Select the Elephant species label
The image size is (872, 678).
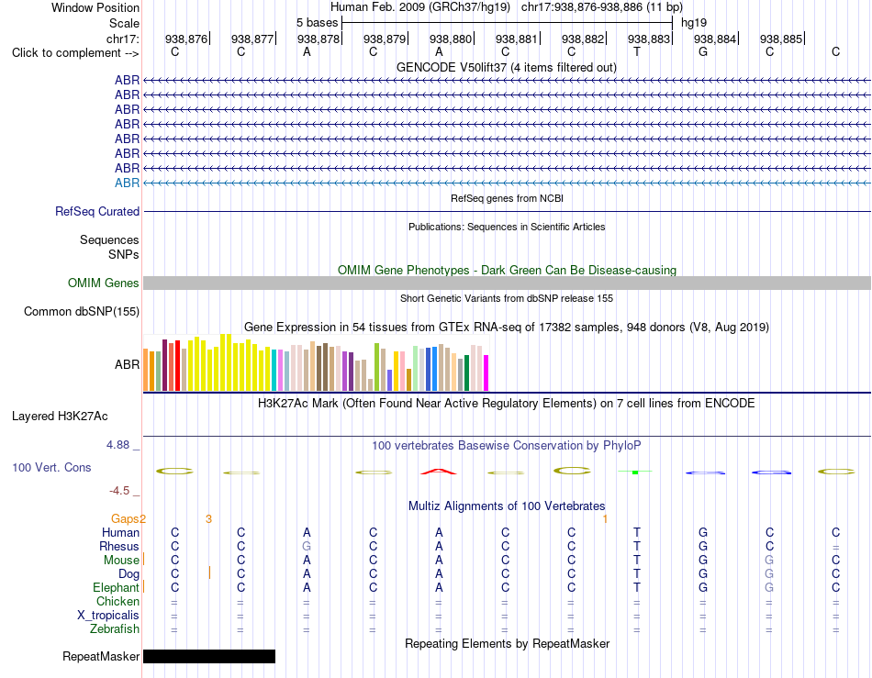(116, 588)
